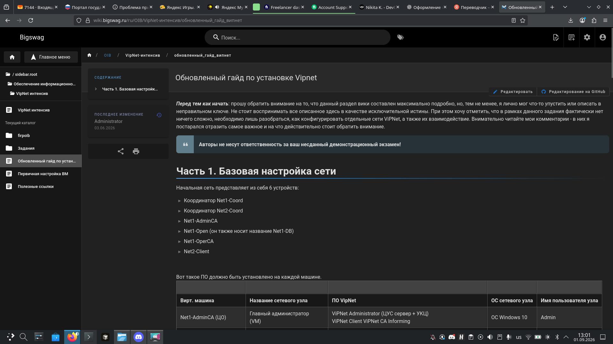Focus the Поиск search field

(297, 38)
